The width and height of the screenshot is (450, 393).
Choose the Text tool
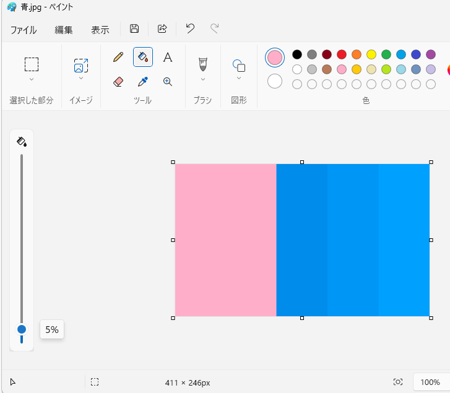167,58
